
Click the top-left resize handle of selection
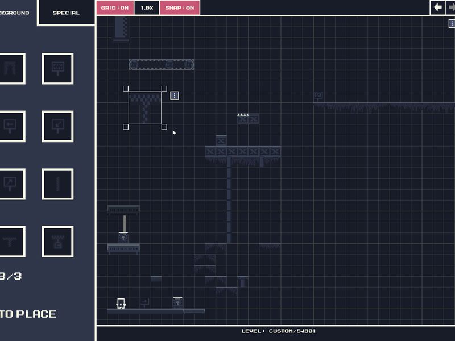coord(126,89)
